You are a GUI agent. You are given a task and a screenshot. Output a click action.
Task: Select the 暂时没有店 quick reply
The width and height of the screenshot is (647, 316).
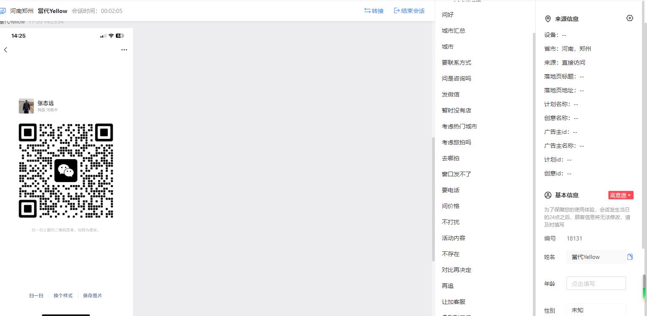click(457, 110)
